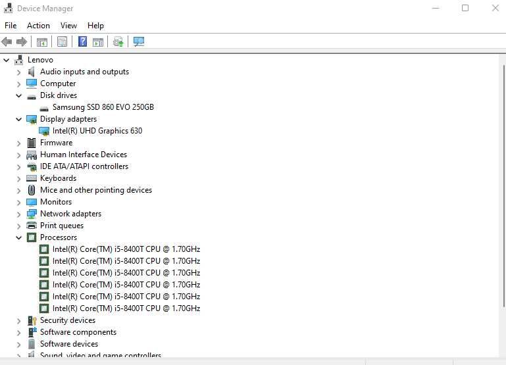Click the Human Interface Devices icon
This screenshot has width=506, height=365.
(x=32, y=155)
